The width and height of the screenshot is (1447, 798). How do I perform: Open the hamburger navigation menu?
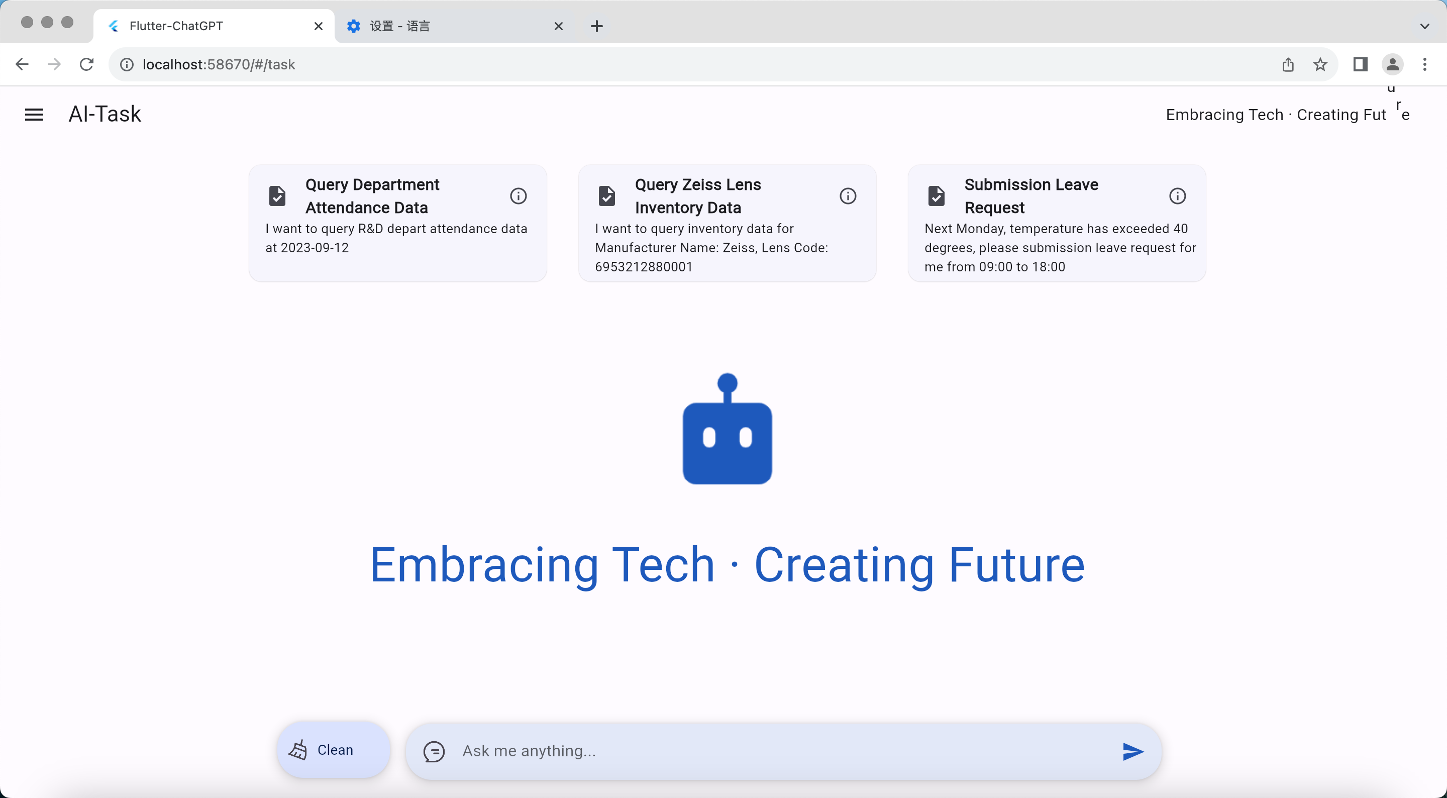coord(34,115)
